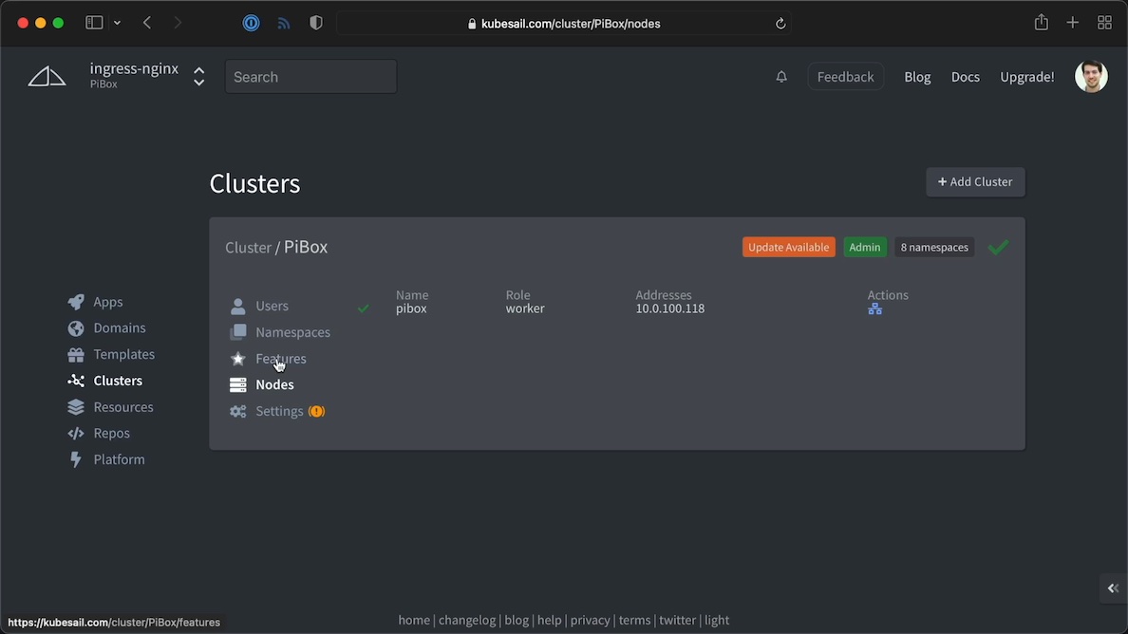Screen dimensions: 1128x634
Task: Open the Domains globe icon
Action: tap(76, 327)
